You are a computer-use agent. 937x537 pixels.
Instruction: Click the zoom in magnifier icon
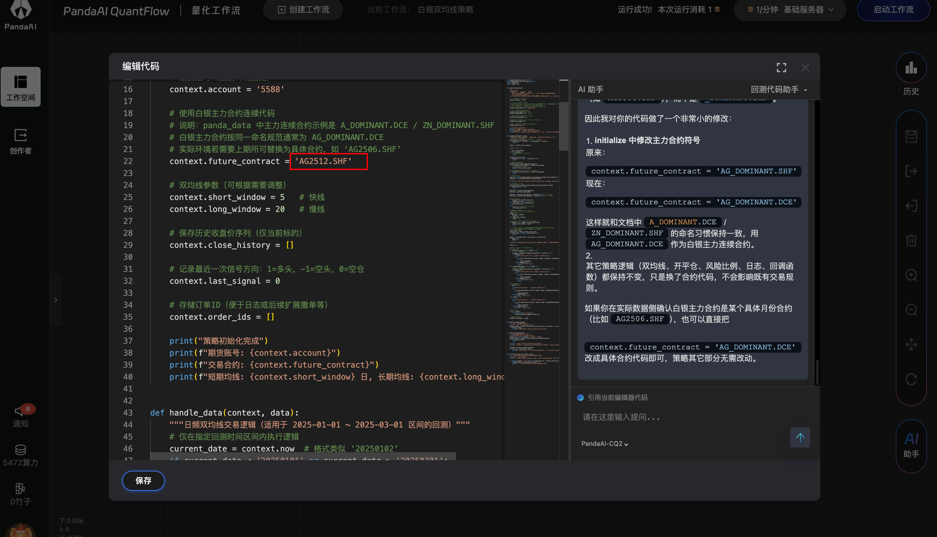tap(911, 275)
